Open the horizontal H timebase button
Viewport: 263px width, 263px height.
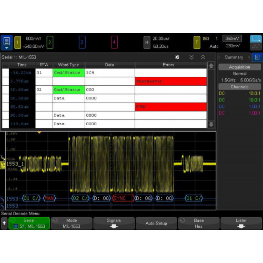point(147,42)
